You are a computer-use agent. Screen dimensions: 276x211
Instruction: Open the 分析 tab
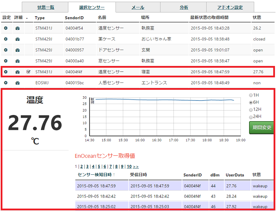(x=184, y=7)
